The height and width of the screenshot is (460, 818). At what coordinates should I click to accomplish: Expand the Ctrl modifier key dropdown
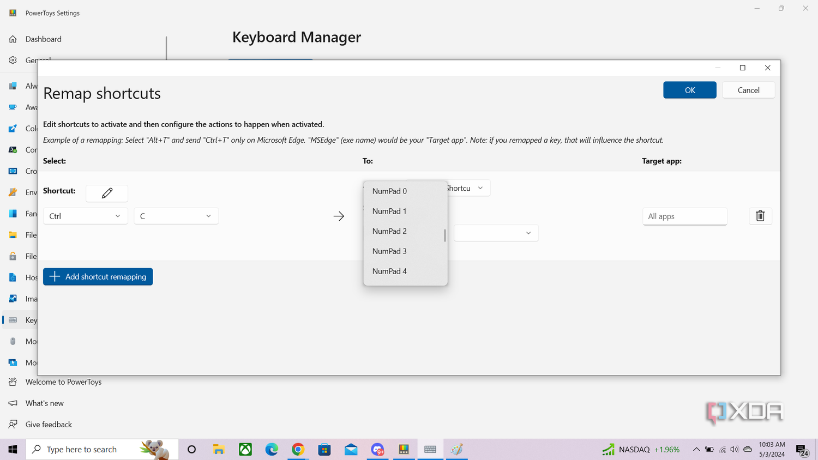tap(85, 216)
